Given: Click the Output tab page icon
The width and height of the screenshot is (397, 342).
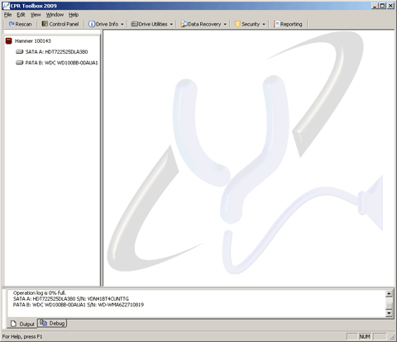Looking at the screenshot, I should tap(13, 324).
